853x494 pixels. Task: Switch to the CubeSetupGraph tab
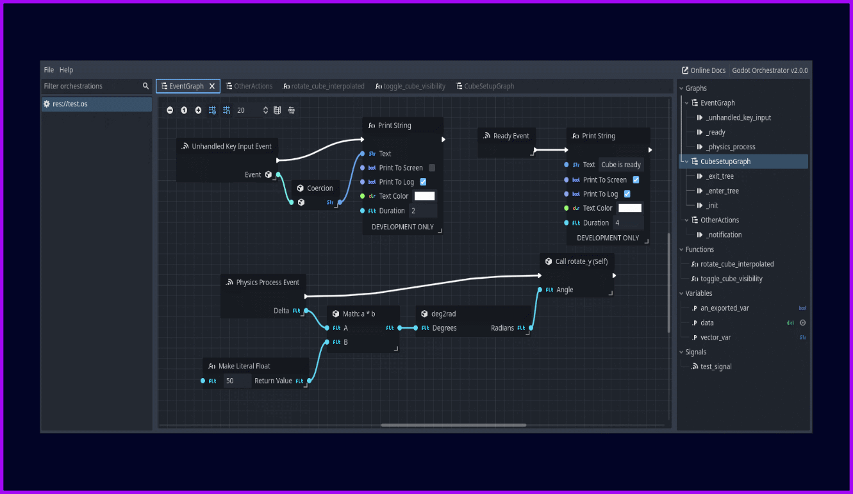485,86
